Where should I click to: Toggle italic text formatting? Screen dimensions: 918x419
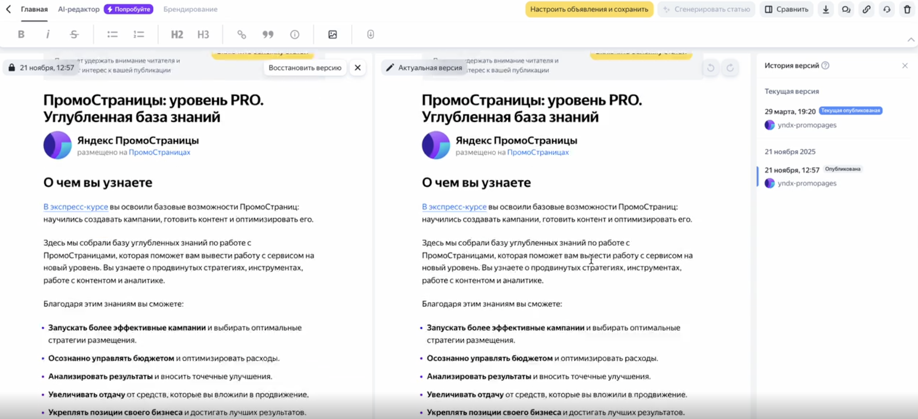pyautogui.click(x=48, y=35)
